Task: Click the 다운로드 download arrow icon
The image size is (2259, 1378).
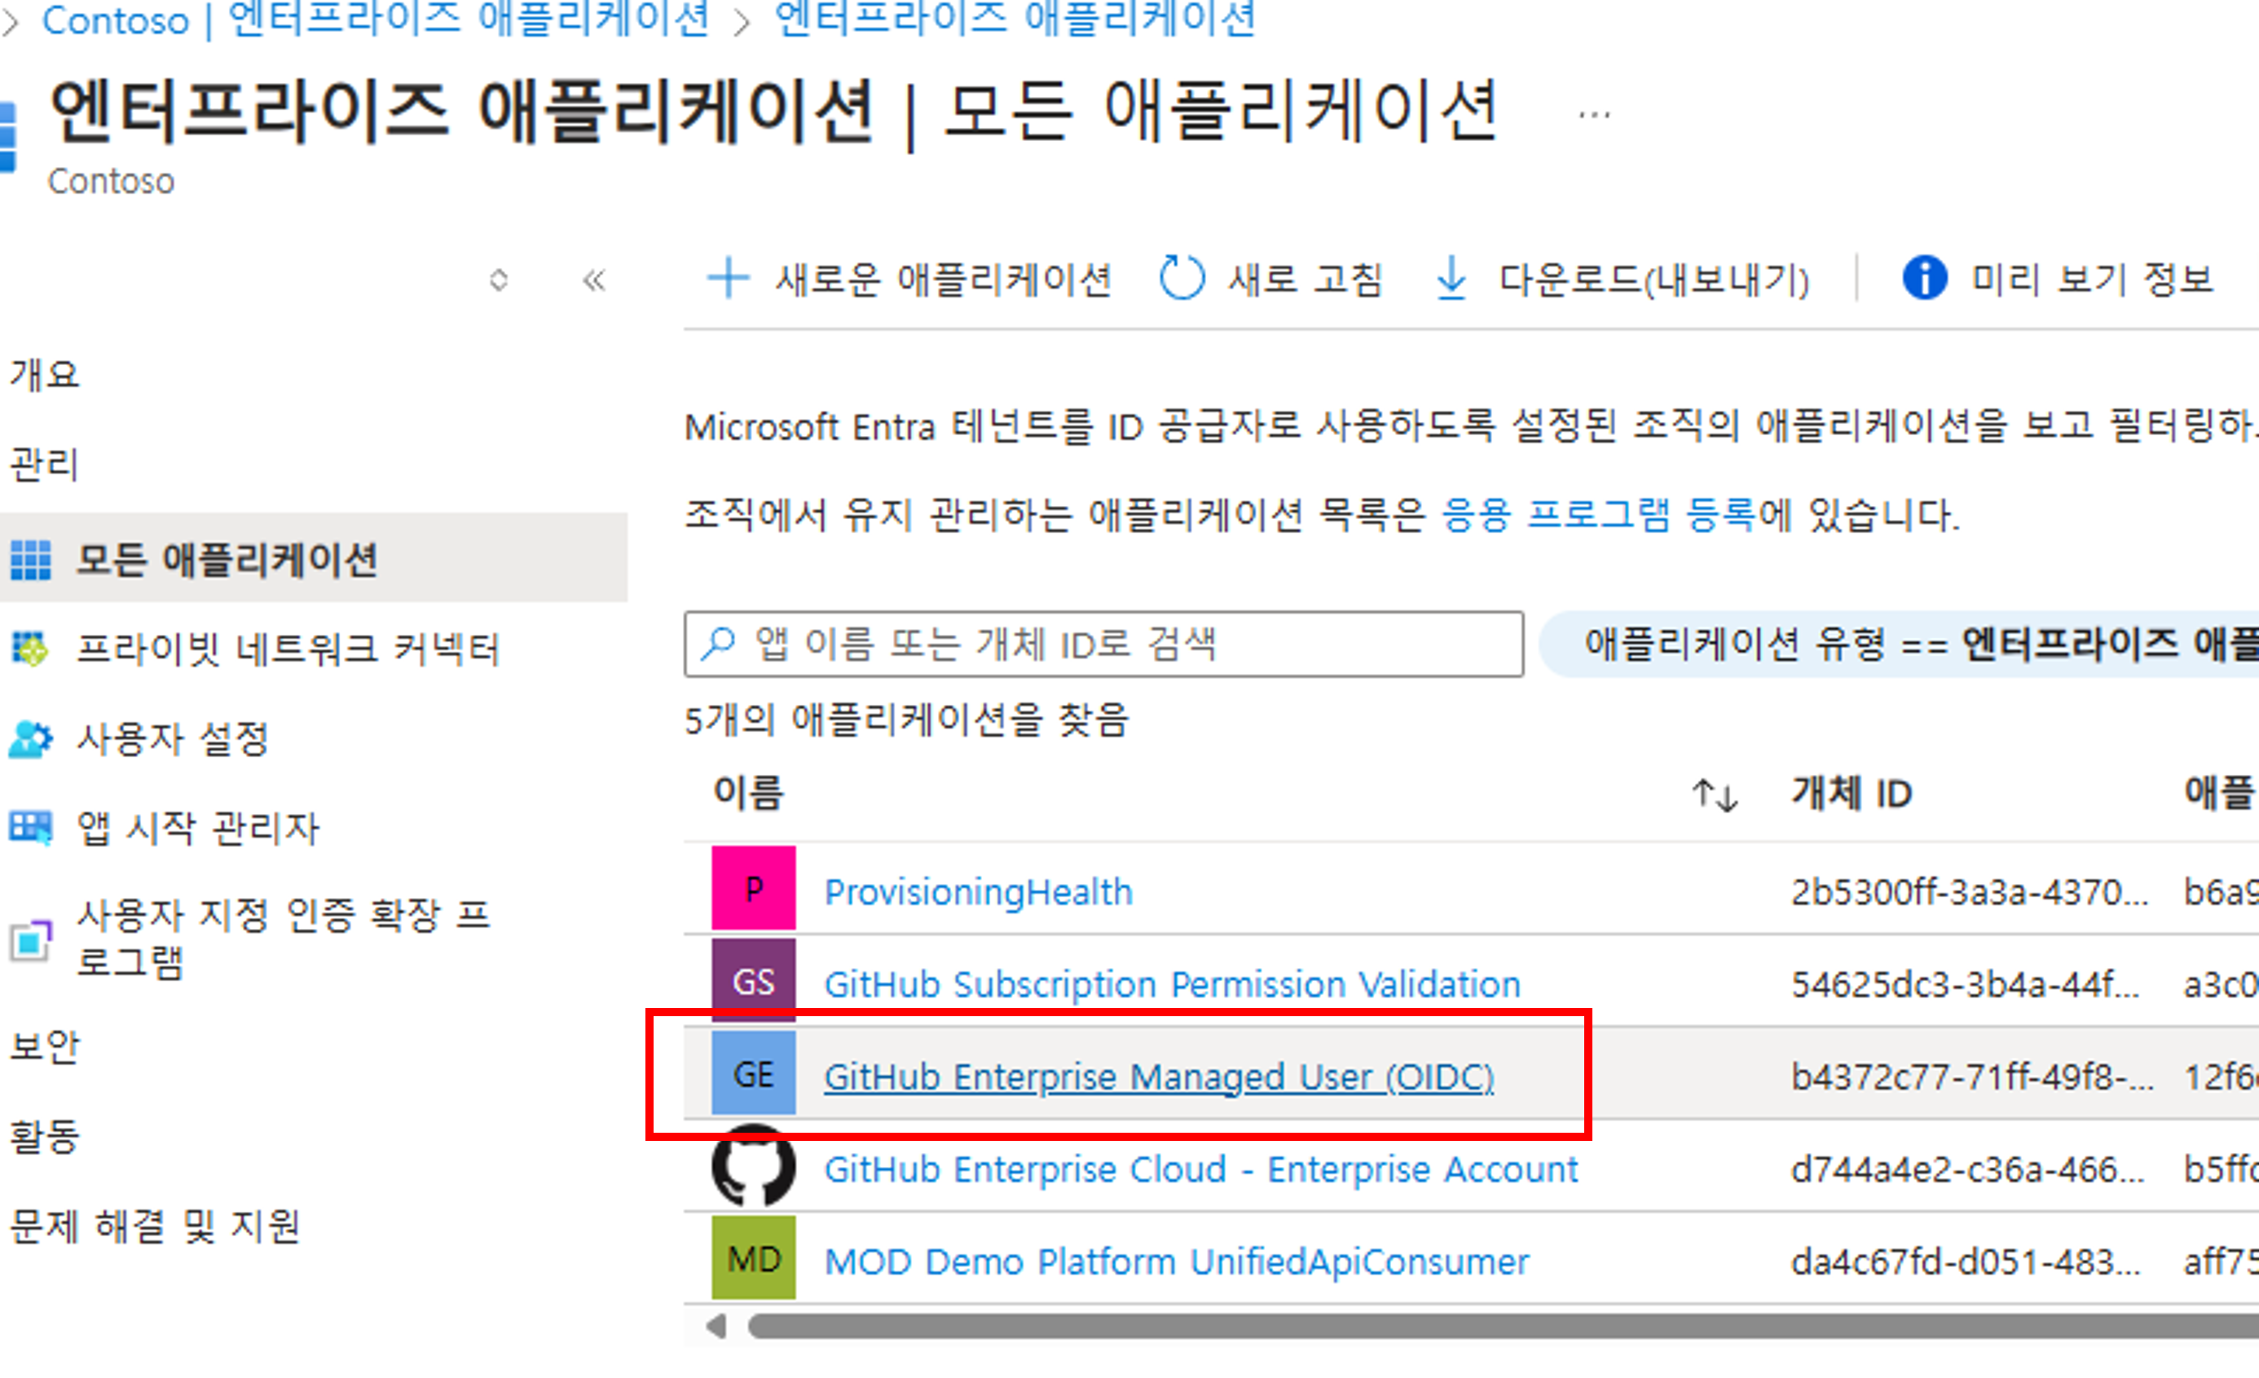Action: point(1451,278)
